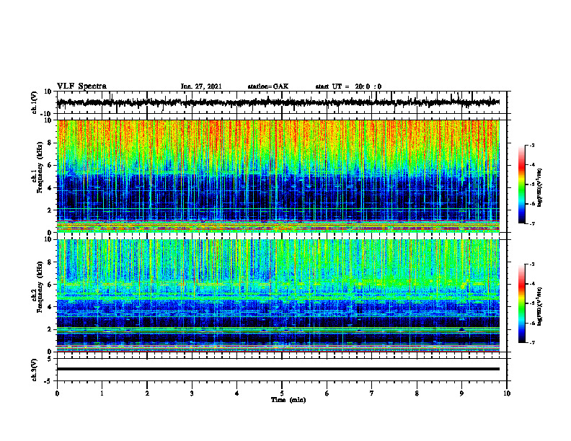The image size is (571, 441).
Task: Click time axis tick label "2"
Action: click(x=147, y=393)
